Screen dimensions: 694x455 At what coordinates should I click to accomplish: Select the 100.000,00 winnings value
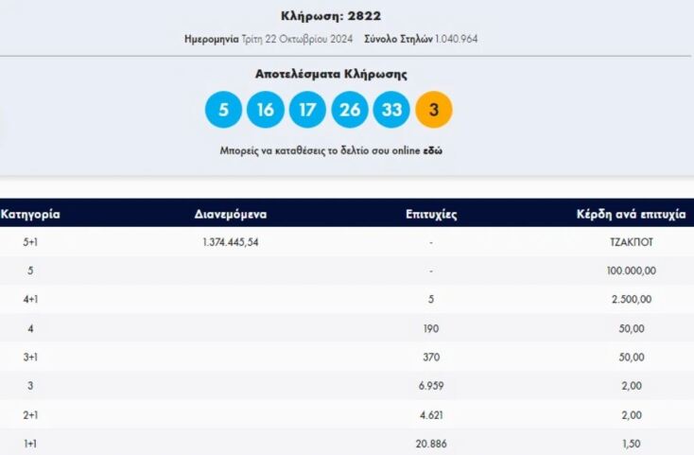click(631, 271)
